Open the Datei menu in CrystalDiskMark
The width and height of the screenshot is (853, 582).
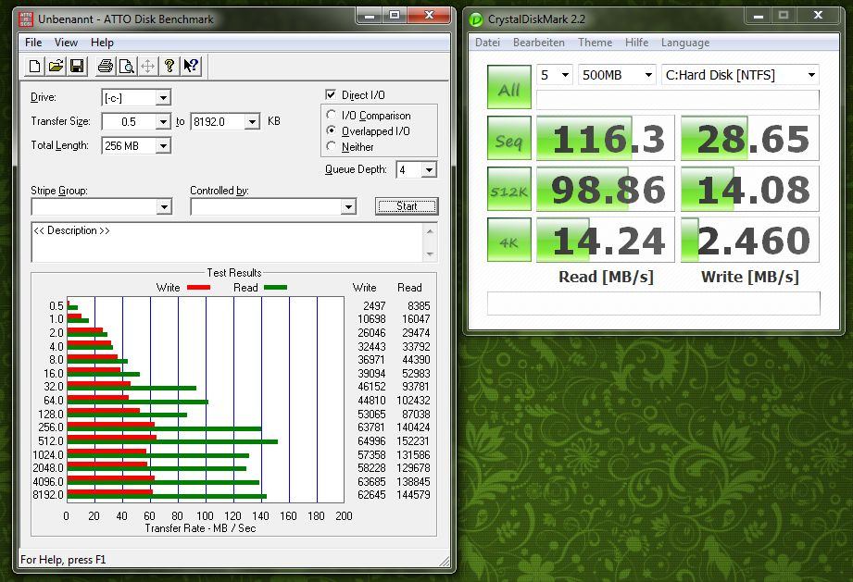click(487, 43)
